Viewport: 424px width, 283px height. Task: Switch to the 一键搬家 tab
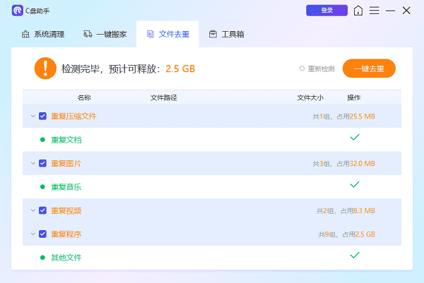point(106,34)
